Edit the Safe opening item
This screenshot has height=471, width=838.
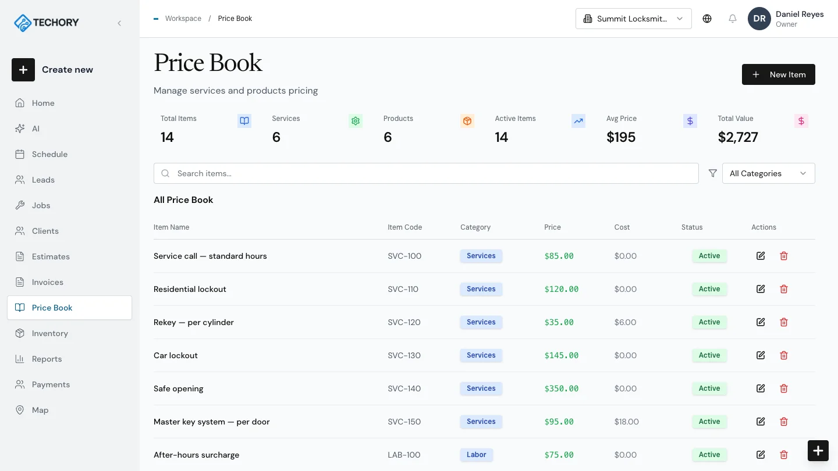click(x=761, y=388)
